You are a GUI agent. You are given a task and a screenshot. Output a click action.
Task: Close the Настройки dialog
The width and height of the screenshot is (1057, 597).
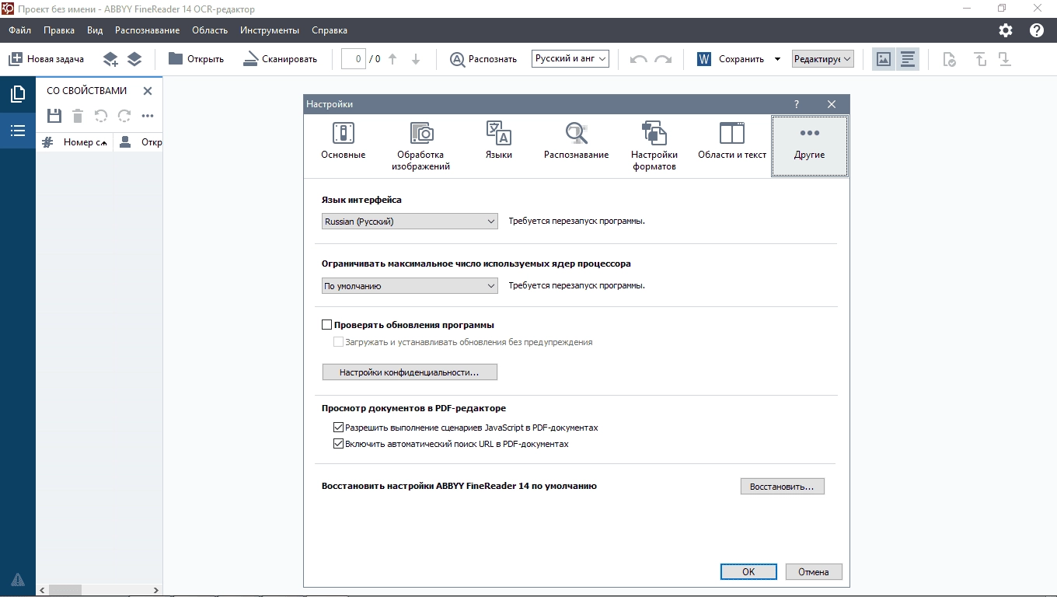[x=832, y=104]
